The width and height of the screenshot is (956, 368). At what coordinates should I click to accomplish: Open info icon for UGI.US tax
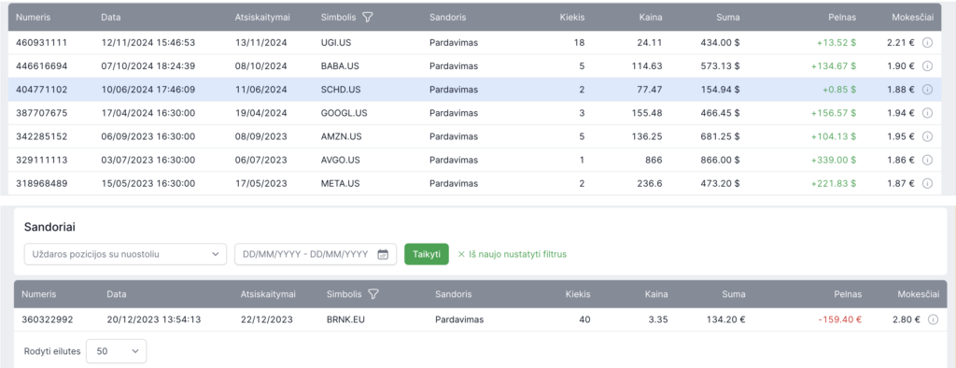pyautogui.click(x=927, y=43)
